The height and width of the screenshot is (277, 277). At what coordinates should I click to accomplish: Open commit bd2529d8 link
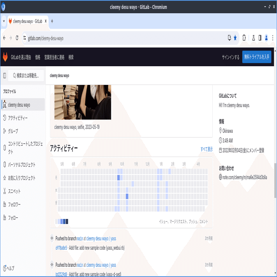coord(61,274)
